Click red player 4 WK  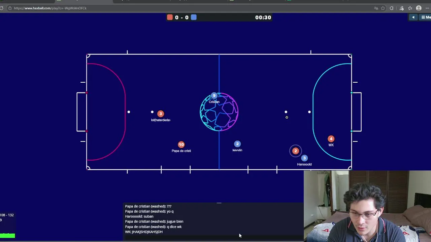point(331,139)
